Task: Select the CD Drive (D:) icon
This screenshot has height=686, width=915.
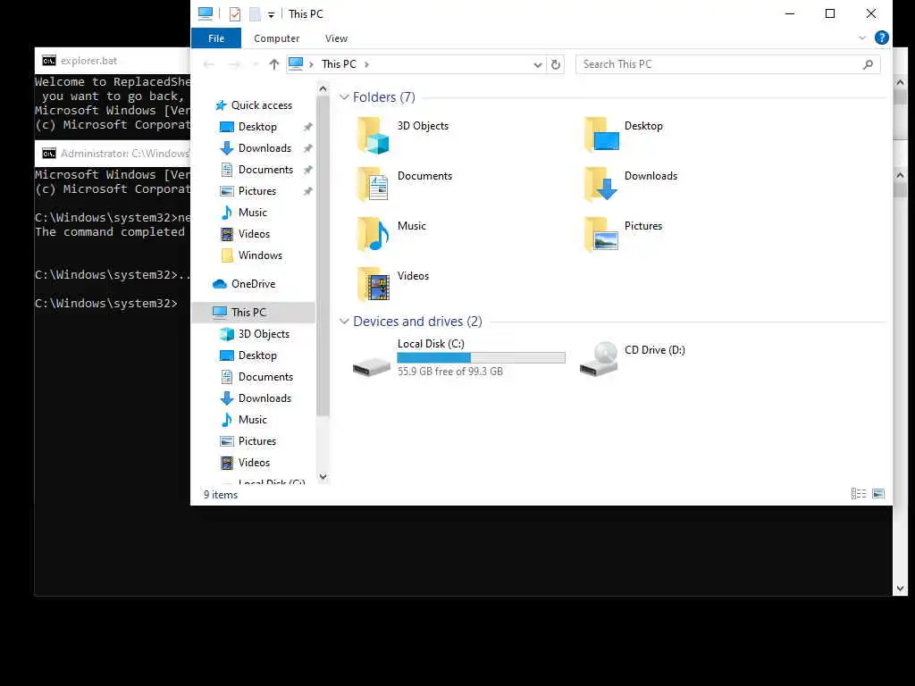Action: coord(600,359)
